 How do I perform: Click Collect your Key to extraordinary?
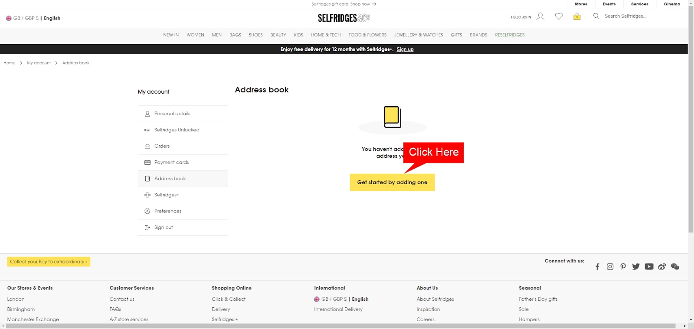pos(49,262)
